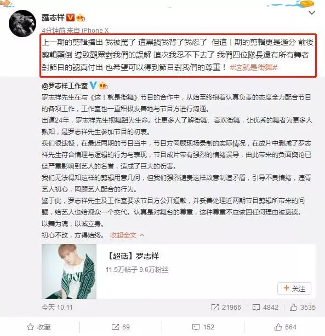Open the #这就是街舞# hashtag topic
The width and height of the screenshot is (325, 336).
254,67
